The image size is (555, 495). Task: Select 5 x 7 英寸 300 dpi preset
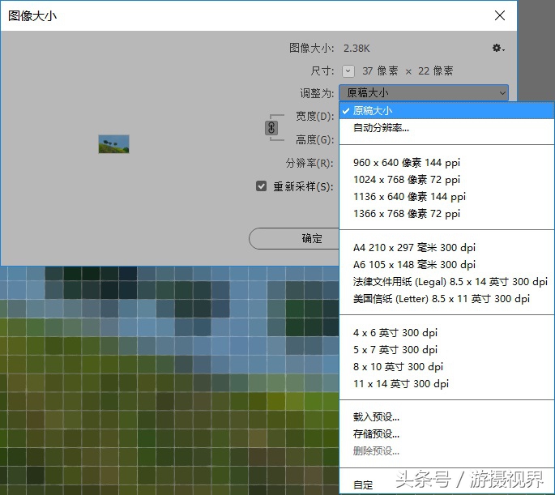(x=446, y=349)
